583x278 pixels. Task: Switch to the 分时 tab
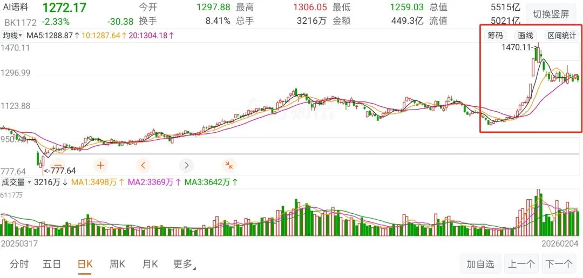click(x=19, y=264)
